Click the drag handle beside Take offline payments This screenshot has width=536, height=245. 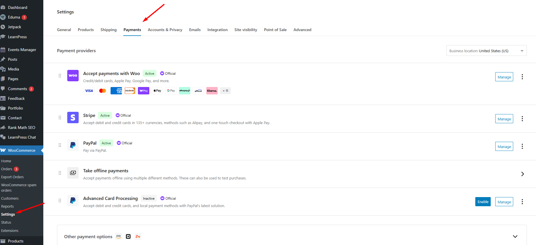coord(60,173)
